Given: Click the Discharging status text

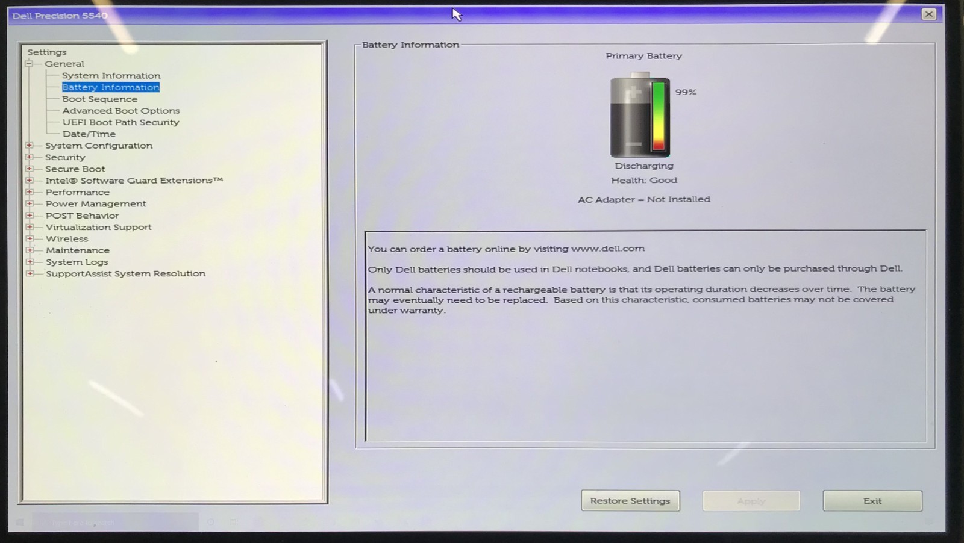Looking at the screenshot, I should coord(644,166).
